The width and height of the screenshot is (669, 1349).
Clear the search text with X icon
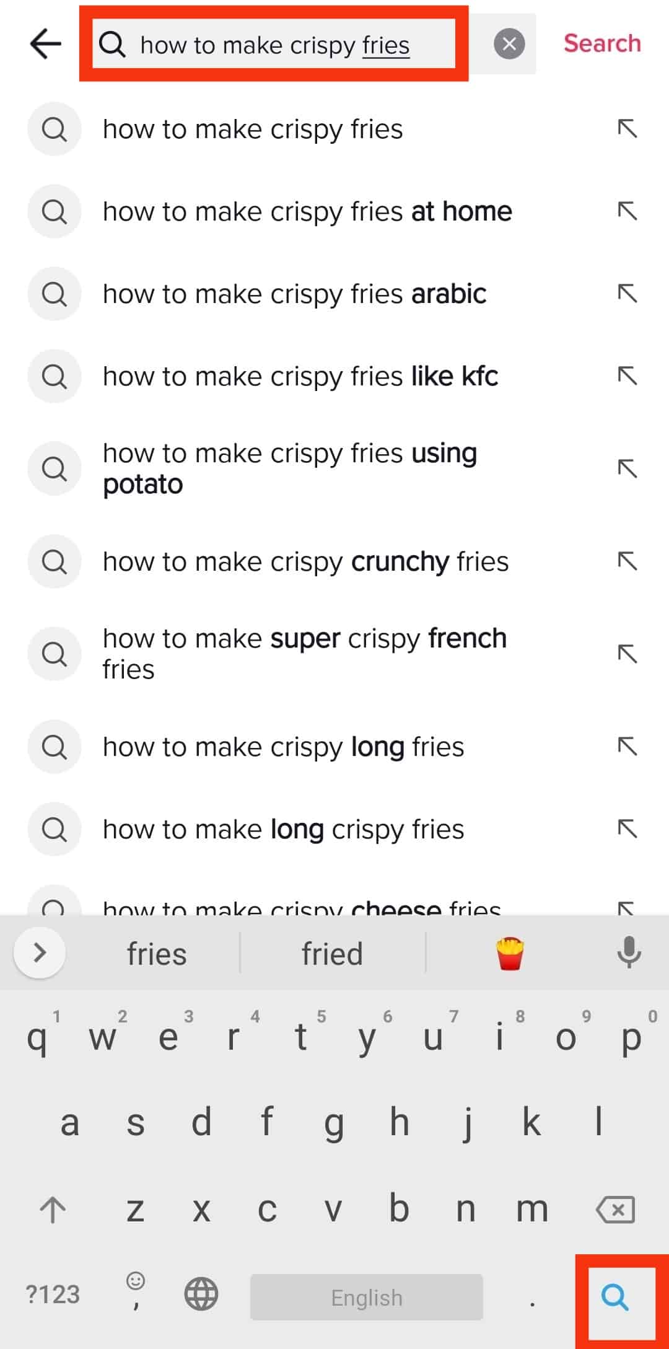509,44
